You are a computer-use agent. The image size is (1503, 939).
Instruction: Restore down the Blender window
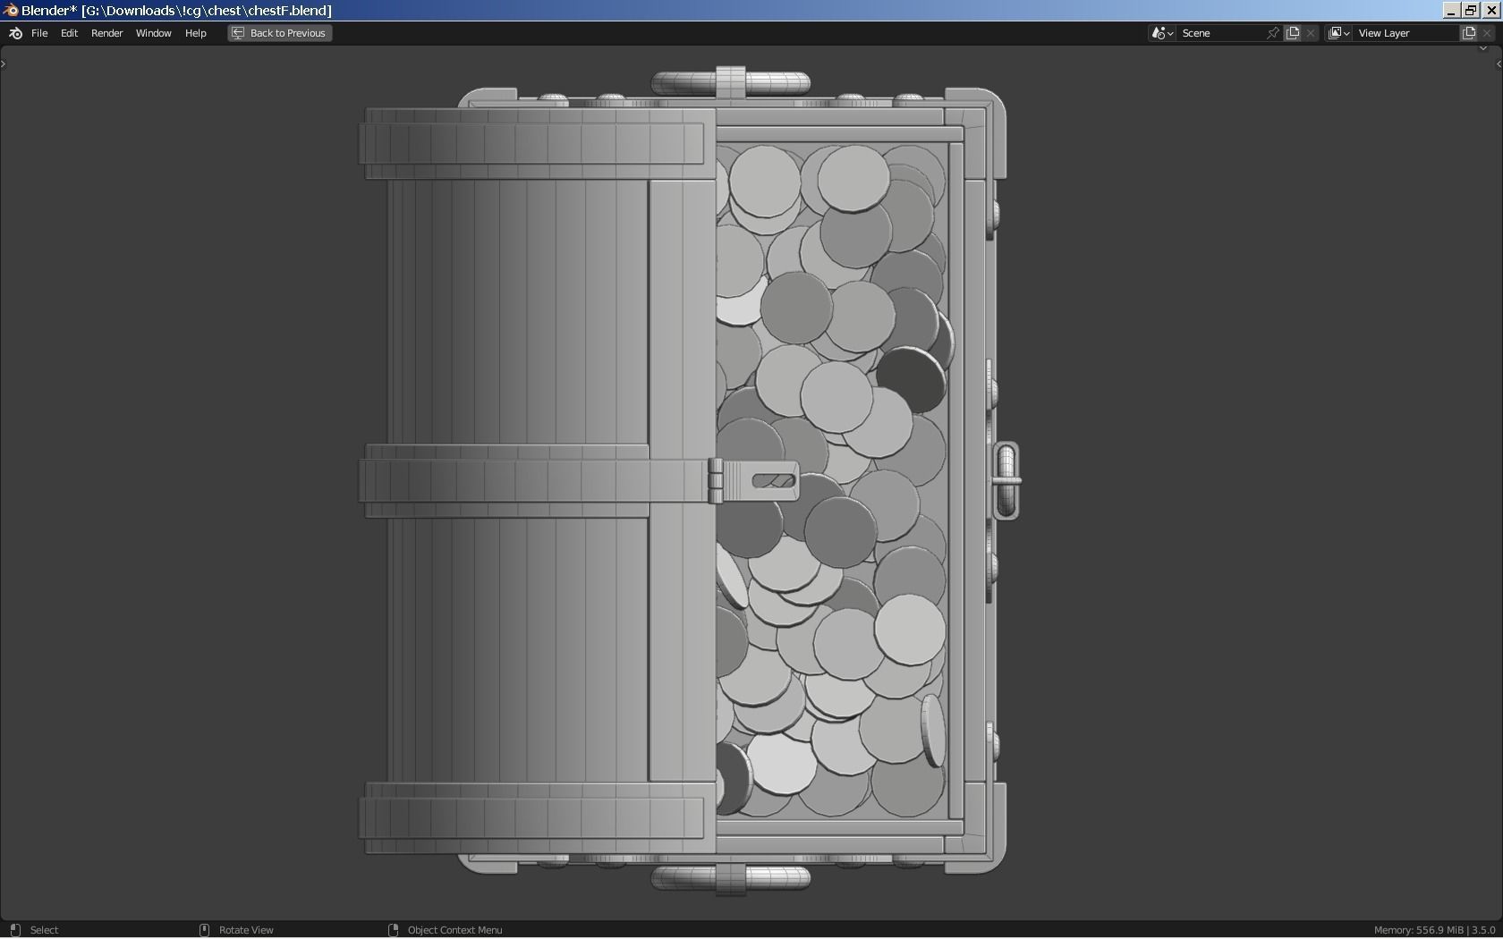coord(1471,10)
